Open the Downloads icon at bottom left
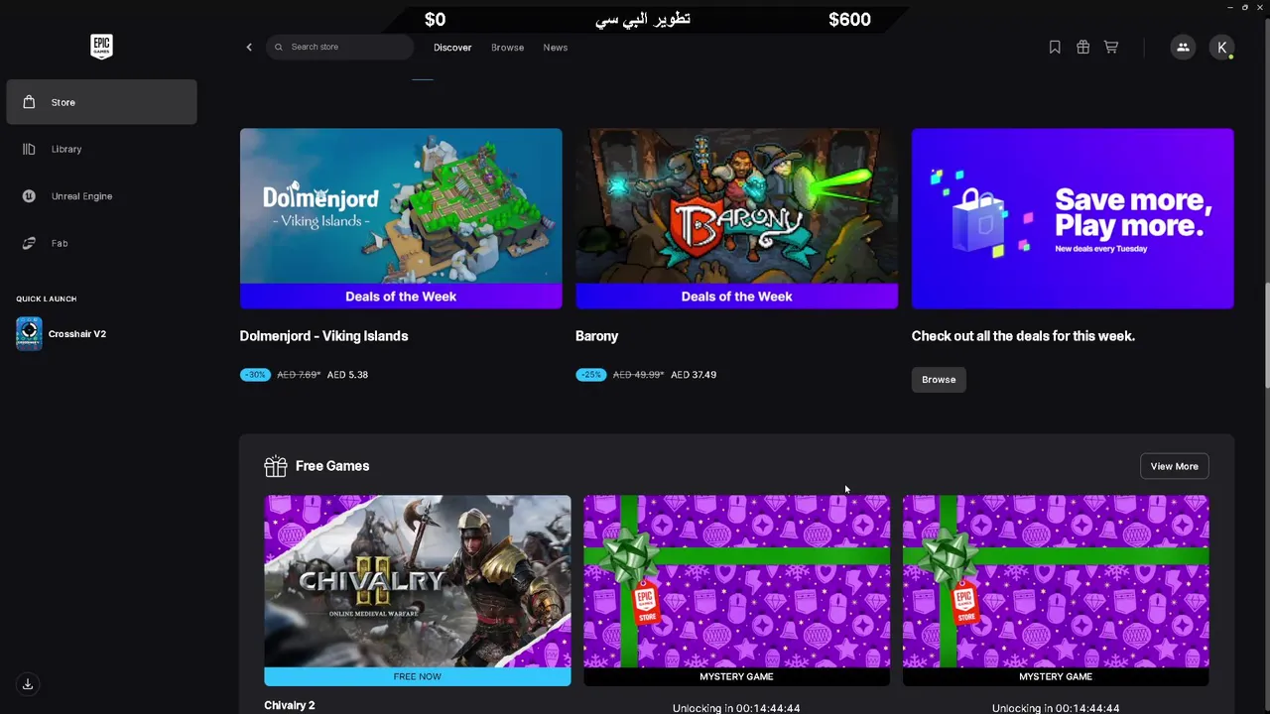This screenshot has height=714, width=1270. [x=28, y=684]
